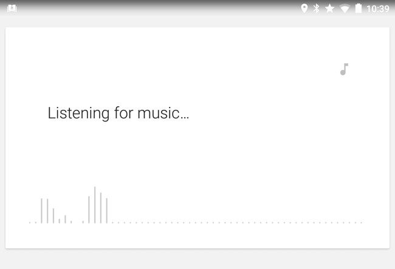This screenshot has height=269, width=395.
Task: Dismiss by tapping gray area below card
Action: pos(197,259)
